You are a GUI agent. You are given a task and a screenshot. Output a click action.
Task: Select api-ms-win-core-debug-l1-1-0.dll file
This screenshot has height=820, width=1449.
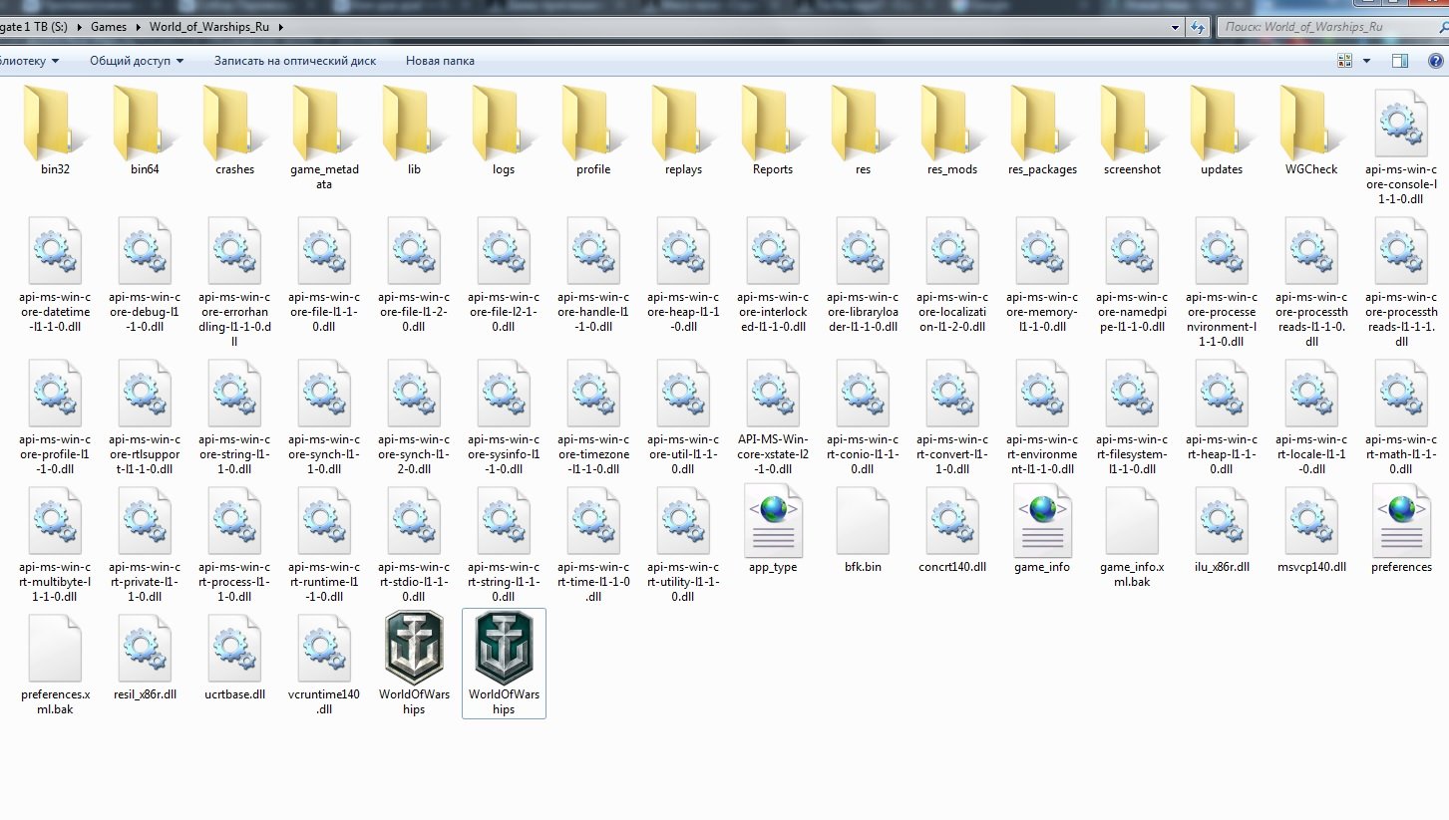(x=146, y=273)
